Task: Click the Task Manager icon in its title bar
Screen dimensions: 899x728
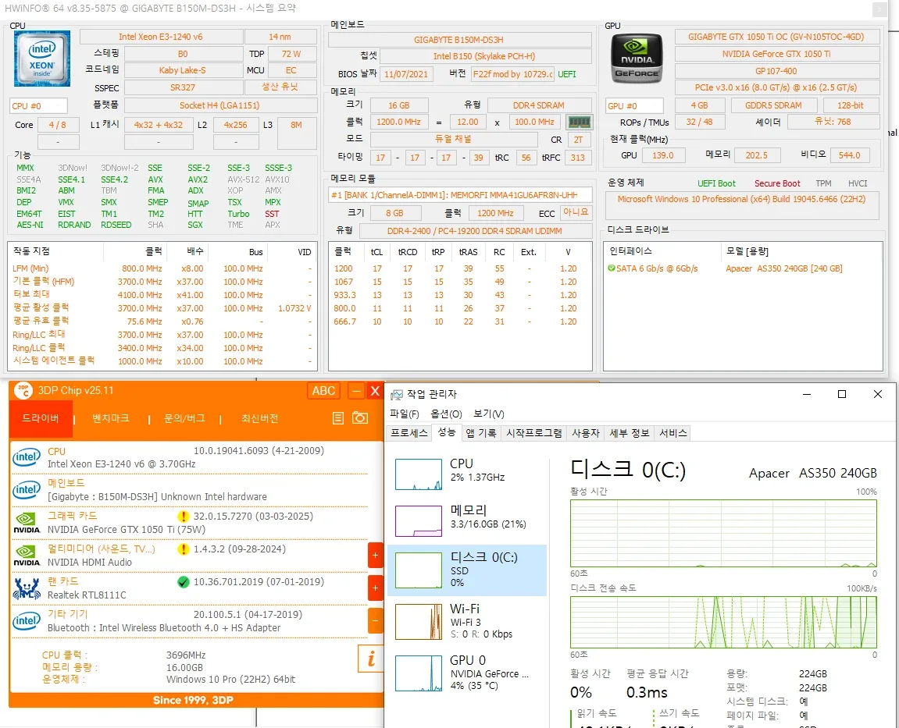Action: 396,395
